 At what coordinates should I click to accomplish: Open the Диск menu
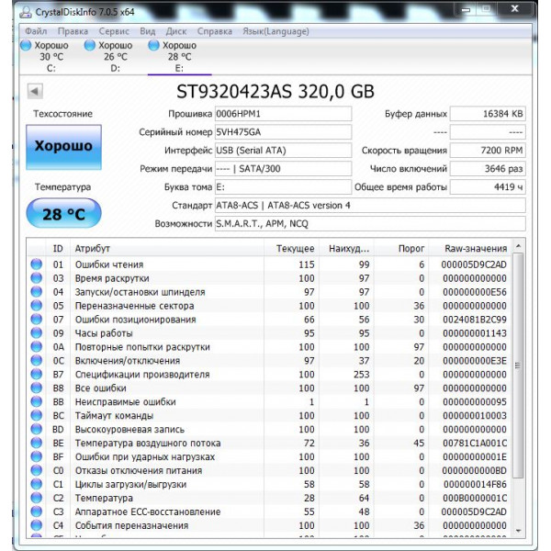[176, 31]
